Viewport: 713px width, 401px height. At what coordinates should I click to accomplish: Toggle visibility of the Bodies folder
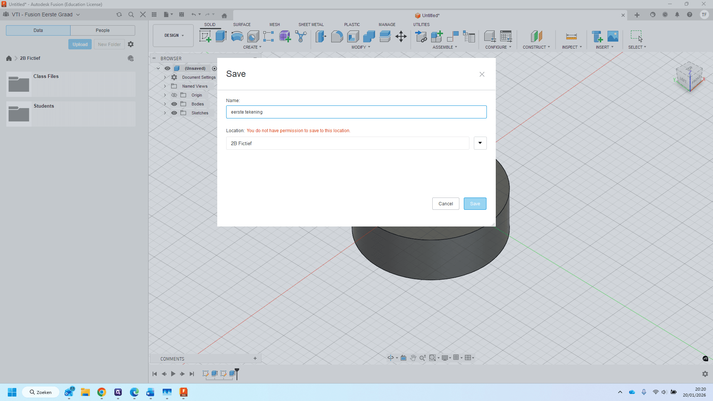[x=174, y=104]
